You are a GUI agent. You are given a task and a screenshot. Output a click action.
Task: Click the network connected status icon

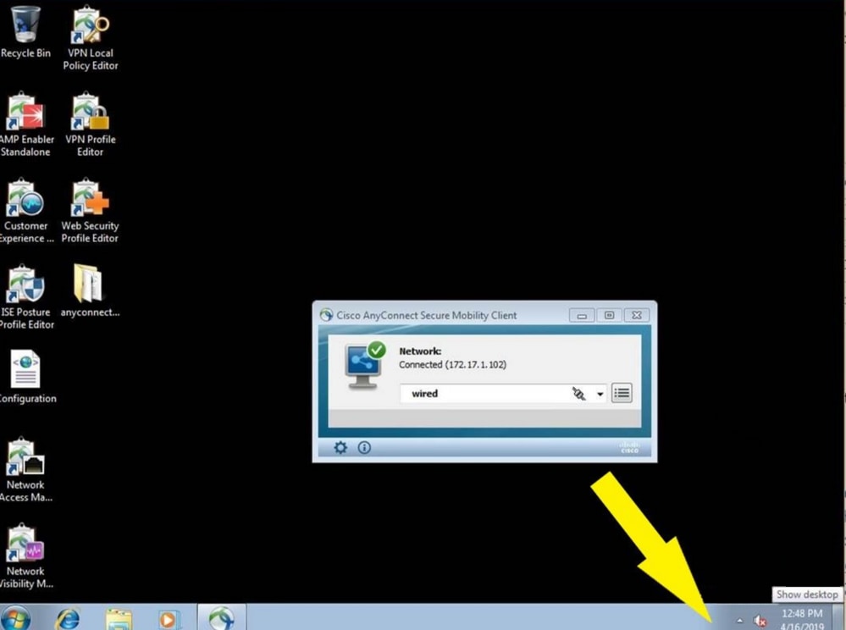[x=365, y=365]
